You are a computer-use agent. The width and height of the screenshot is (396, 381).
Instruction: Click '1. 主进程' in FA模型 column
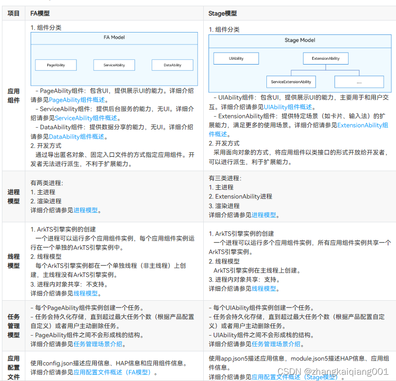tap(43, 192)
